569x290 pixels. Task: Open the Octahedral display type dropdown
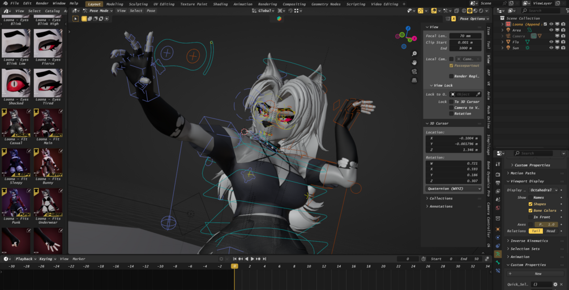[x=544, y=190]
